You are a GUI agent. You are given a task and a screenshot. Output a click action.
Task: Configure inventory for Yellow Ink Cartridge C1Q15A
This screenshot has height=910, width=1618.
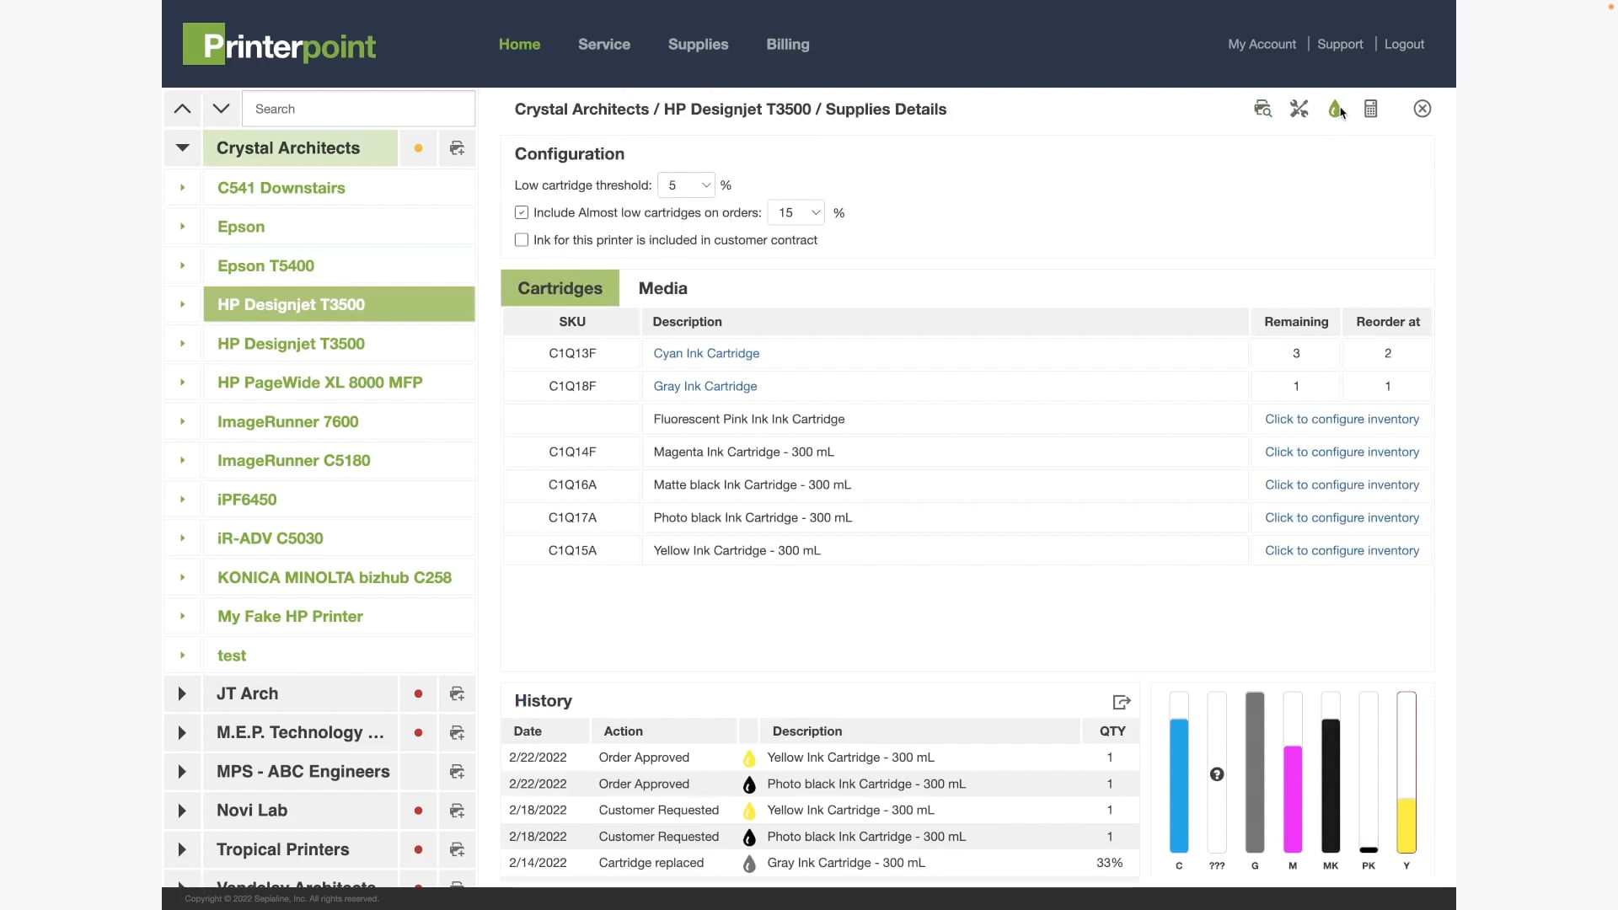click(1342, 551)
